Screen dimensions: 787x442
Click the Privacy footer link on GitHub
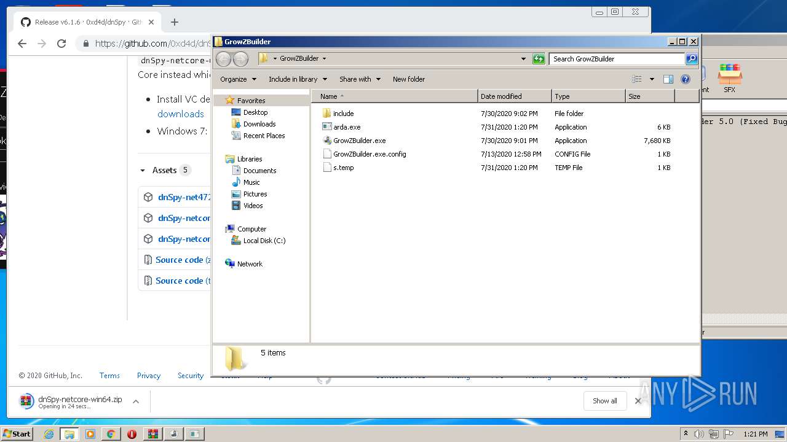point(148,376)
